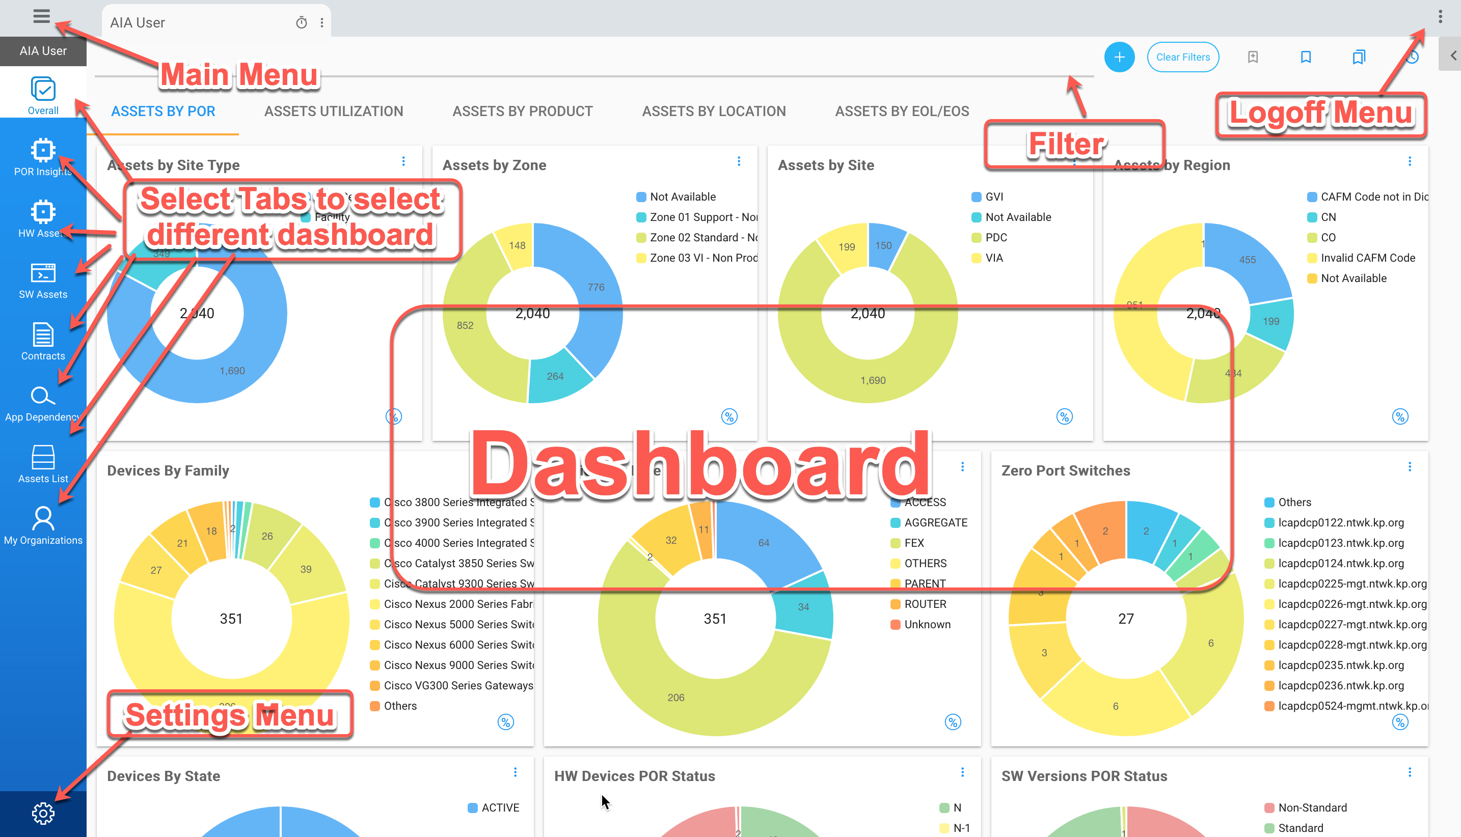The height and width of the screenshot is (837, 1461).
Task: Open My Organizations from sidebar
Action: [x=43, y=525]
